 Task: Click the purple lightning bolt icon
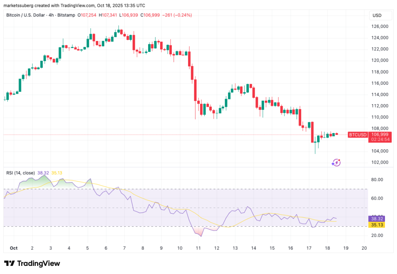tap(336, 163)
